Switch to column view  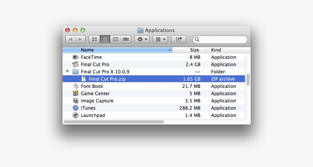pos(115,39)
